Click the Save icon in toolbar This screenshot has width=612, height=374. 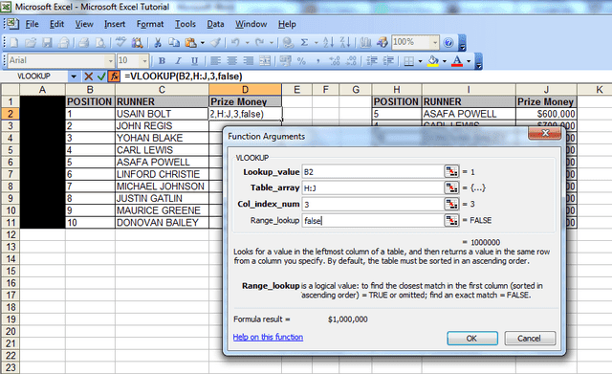pyautogui.click(x=47, y=42)
